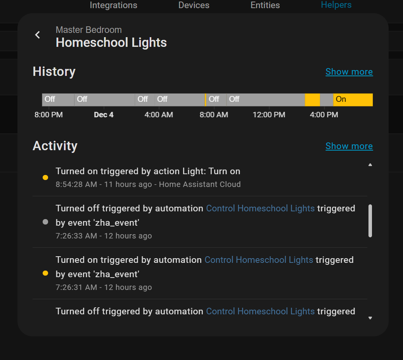Click the current On segment in history timeline
The height and width of the screenshot is (360, 403).
pos(353,99)
